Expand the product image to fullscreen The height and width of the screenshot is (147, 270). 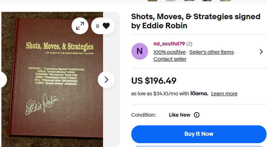pyautogui.click(x=80, y=26)
